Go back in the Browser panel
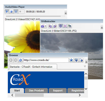Viewport: 105px width, 101px height. coord(11,60)
